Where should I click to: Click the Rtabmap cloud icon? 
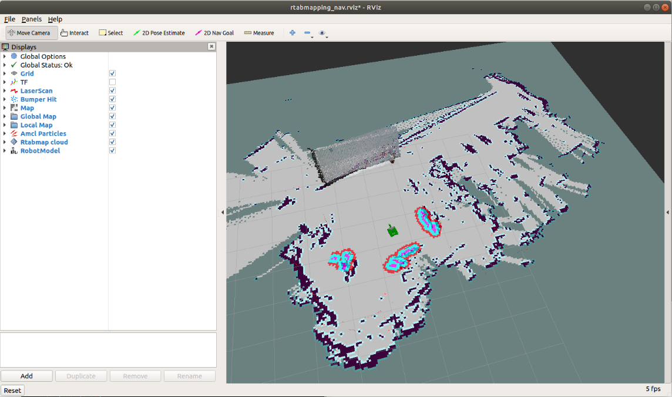tap(14, 142)
